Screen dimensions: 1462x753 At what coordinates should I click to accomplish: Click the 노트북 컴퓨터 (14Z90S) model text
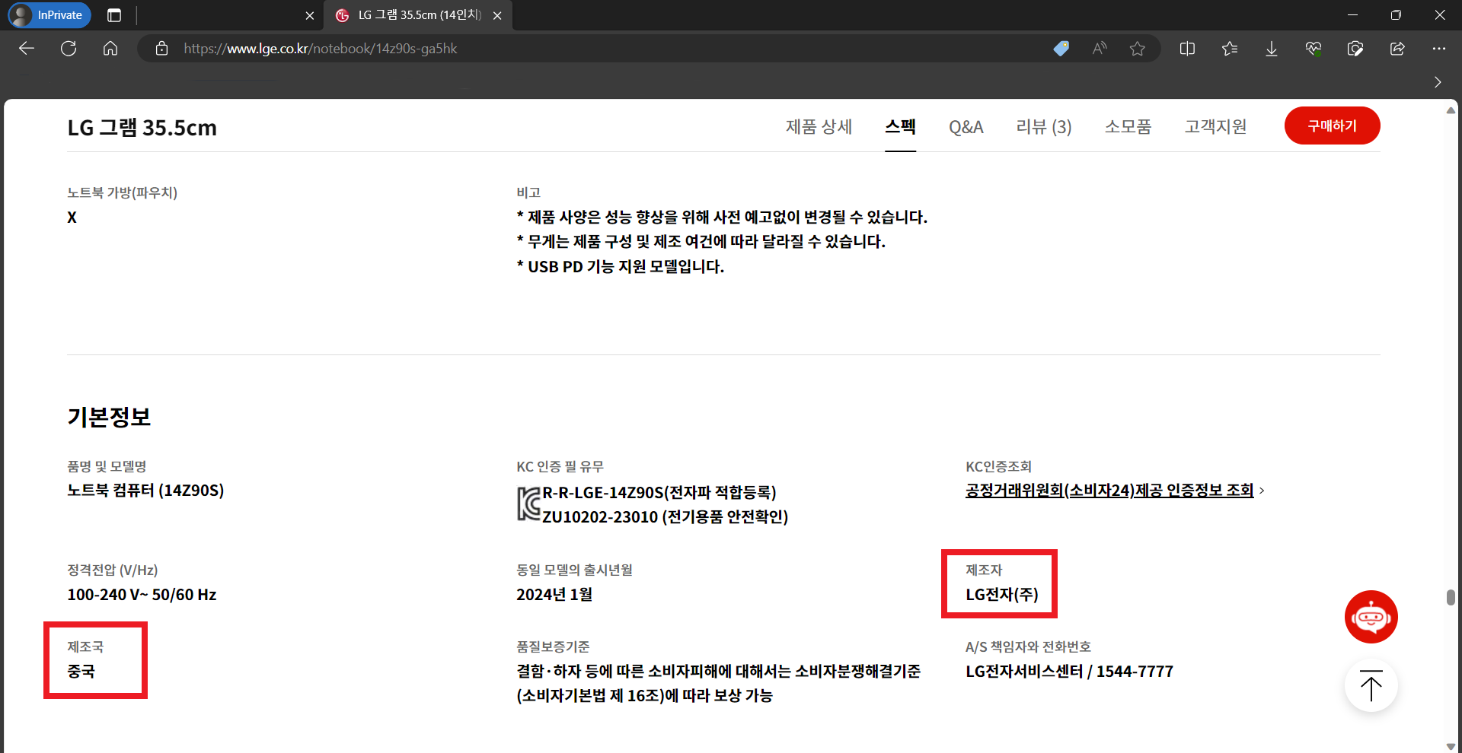pos(145,491)
